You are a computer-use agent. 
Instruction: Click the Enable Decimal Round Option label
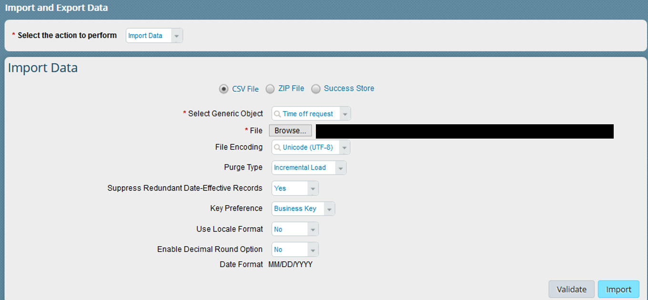pyautogui.click(x=210, y=250)
